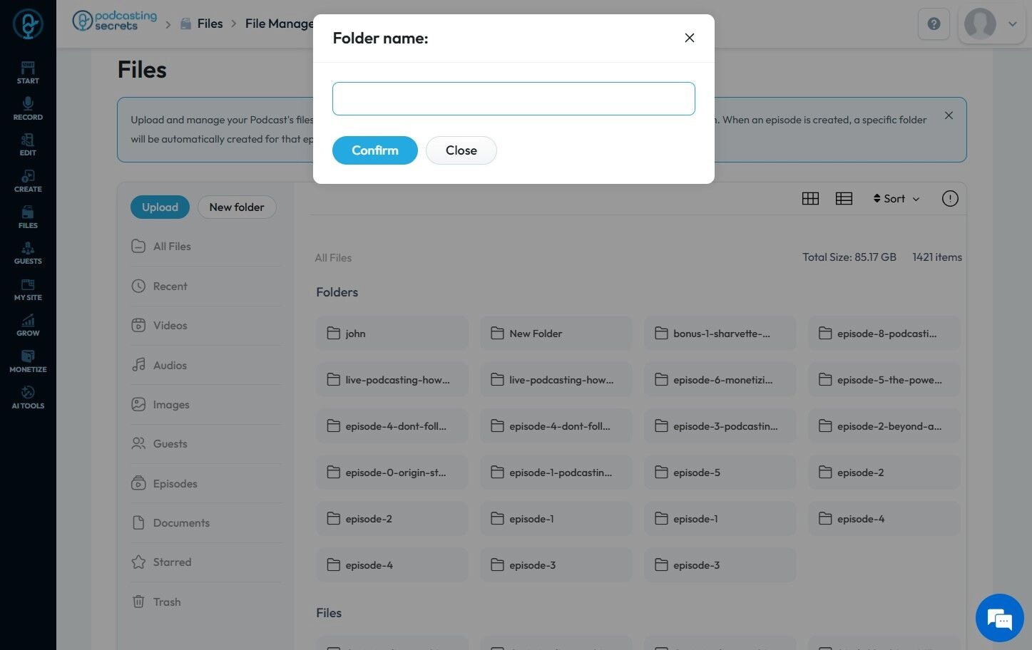Show the file info circle icon

pyautogui.click(x=950, y=199)
